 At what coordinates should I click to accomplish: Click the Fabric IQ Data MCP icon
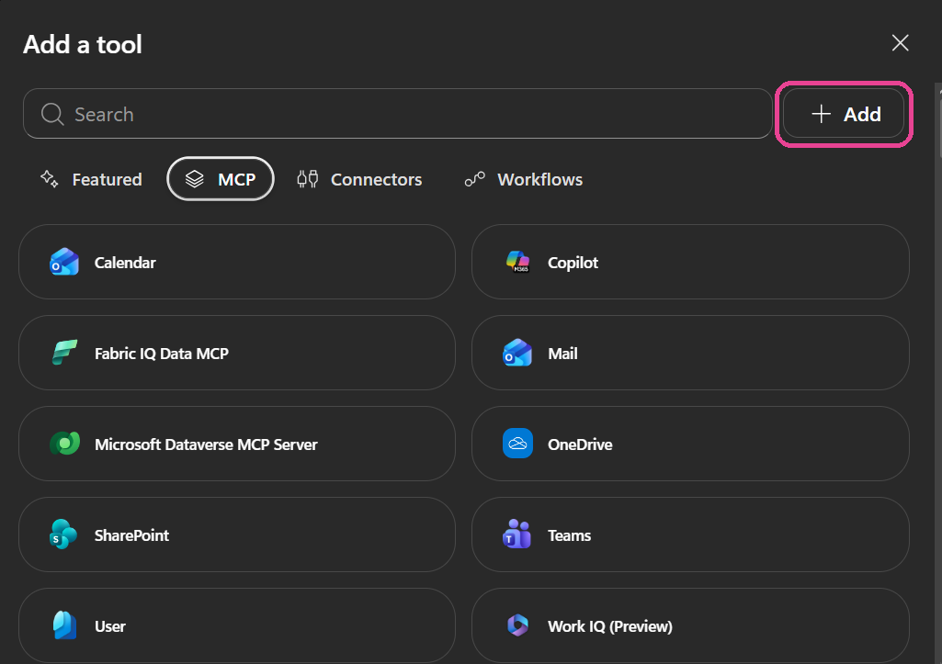64,353
